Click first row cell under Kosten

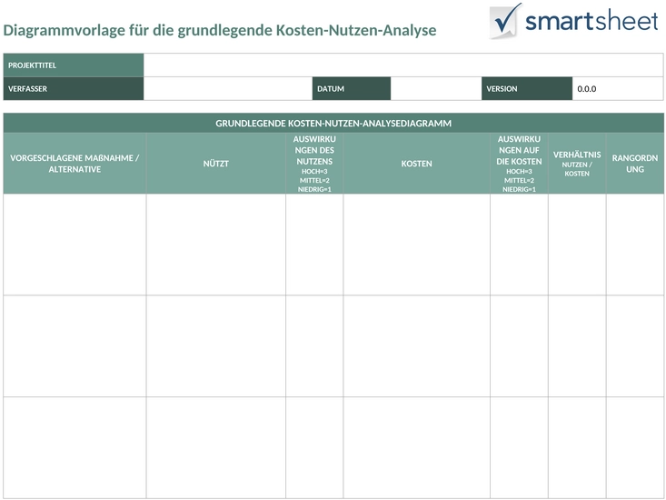click(x=417, y=245)
